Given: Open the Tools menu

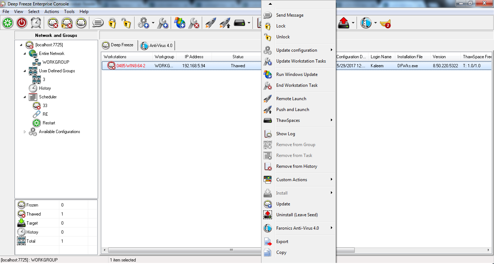Looking at the screenshot, I should tap(69, 12).
